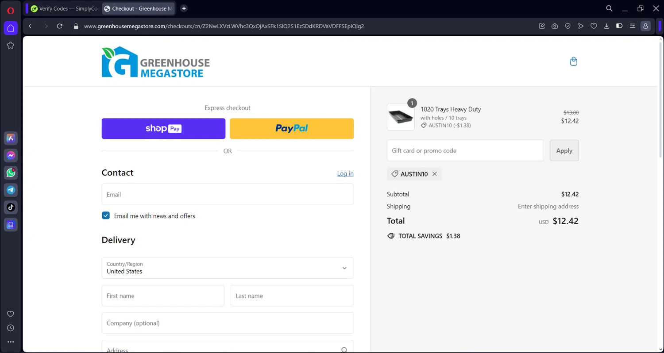The height and width of the screenshot is (353, 664).
Task: Open bookmarks star in sidebar
Action: tap(11, 45)
